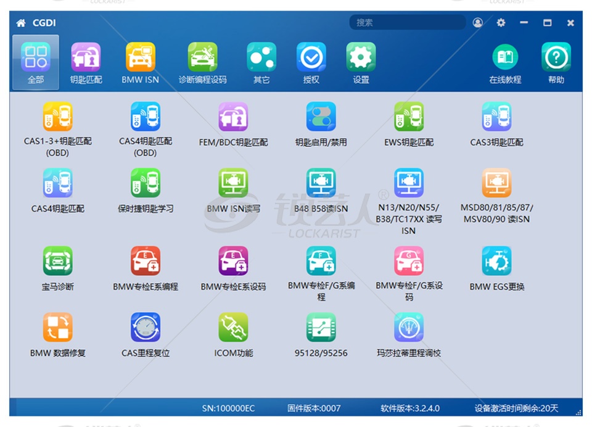This screenshot has width=592, height=427.
Task: Launch 玛莎拉蒂里程调校 function
Action: 409,327
